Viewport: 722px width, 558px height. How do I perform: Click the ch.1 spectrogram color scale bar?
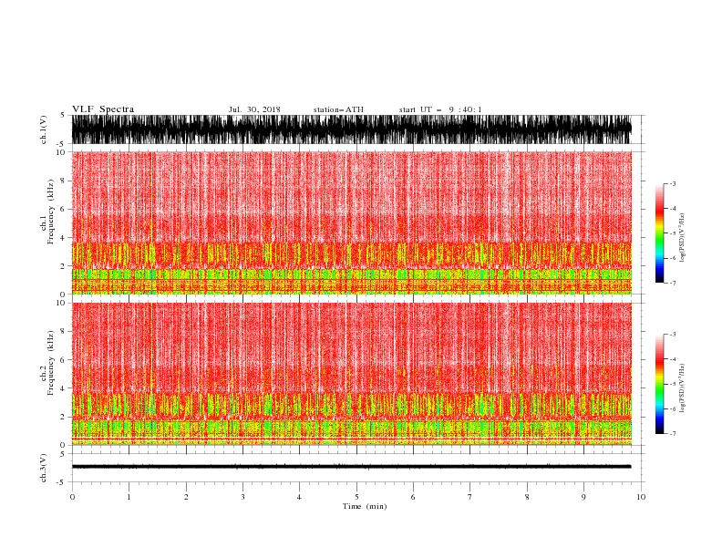click(x=659, y=233)
